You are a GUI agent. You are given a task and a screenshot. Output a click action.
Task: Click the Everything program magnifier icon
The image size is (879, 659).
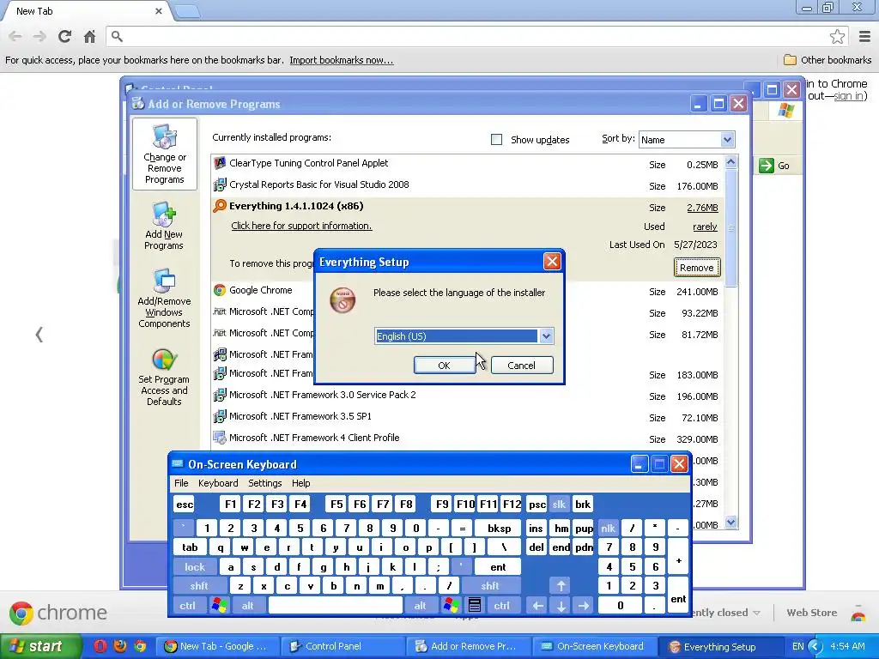coord(220,206)
